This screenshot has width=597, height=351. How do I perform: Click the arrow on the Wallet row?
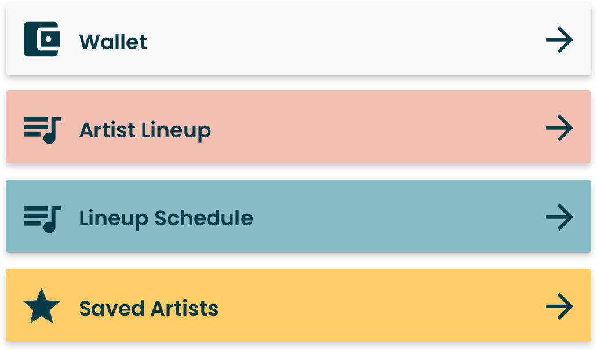(x=559, y=39)
